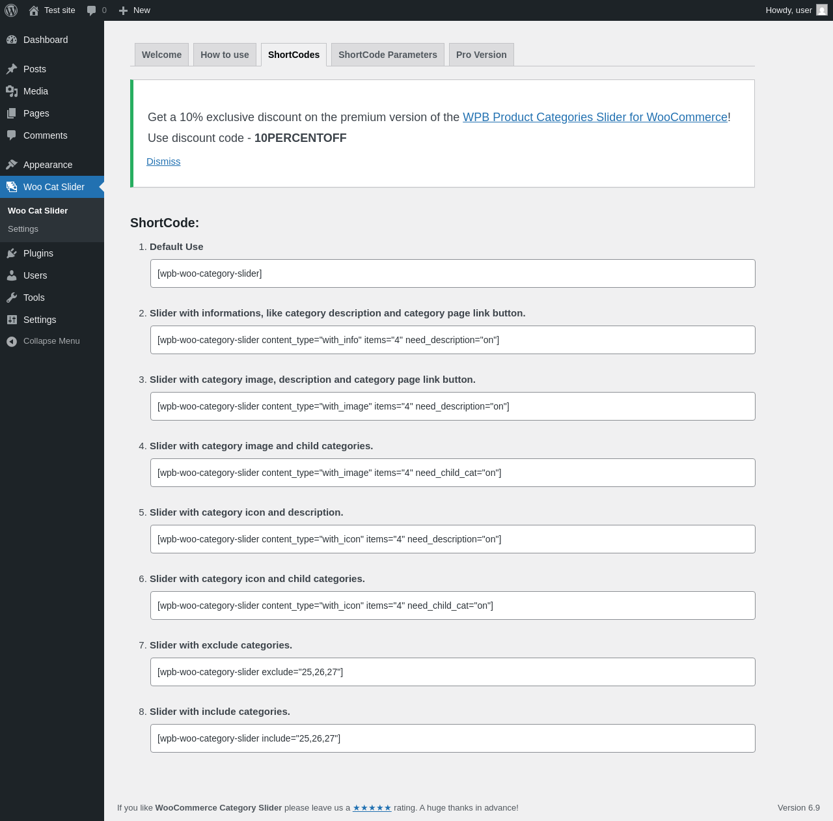Open main Settings menu item
833x821 pixels.
(52, 320)
